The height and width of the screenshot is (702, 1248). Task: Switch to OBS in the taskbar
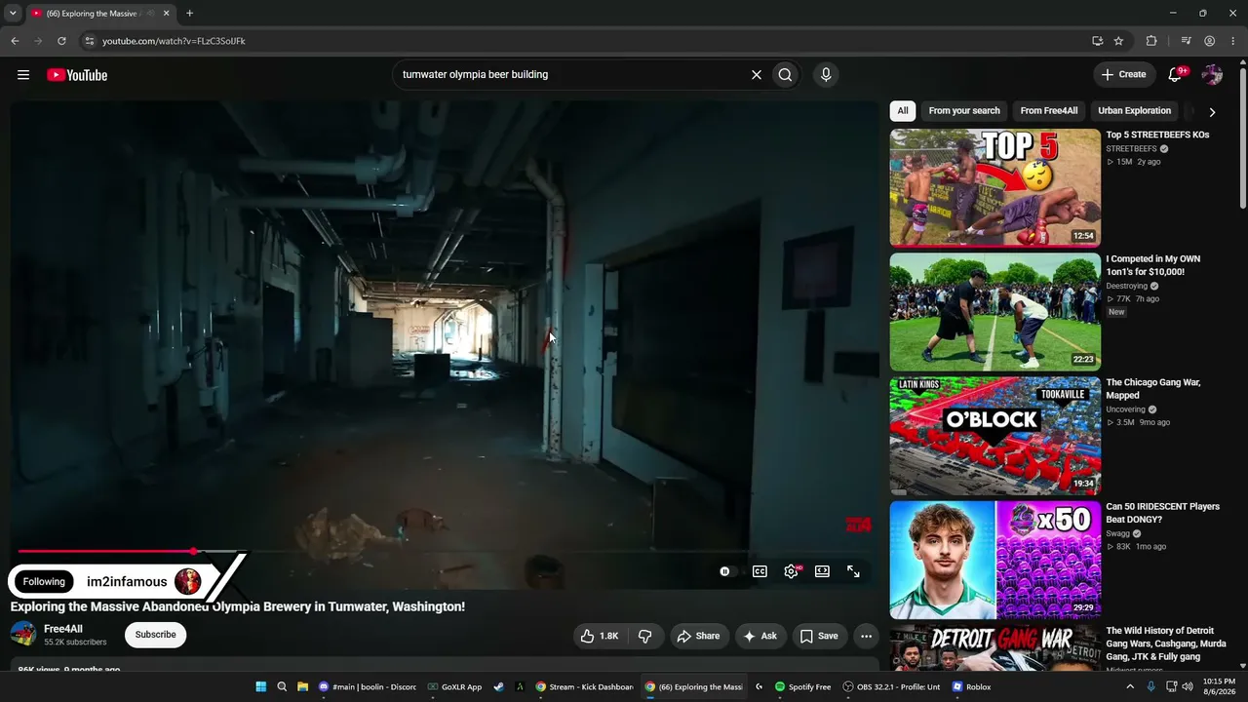pos(892,686)
